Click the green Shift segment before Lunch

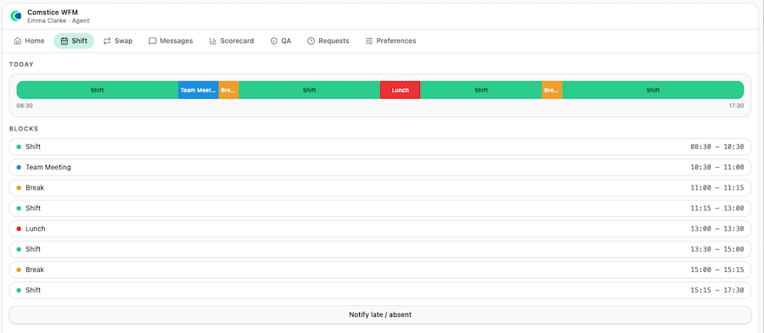coord(309,90)
